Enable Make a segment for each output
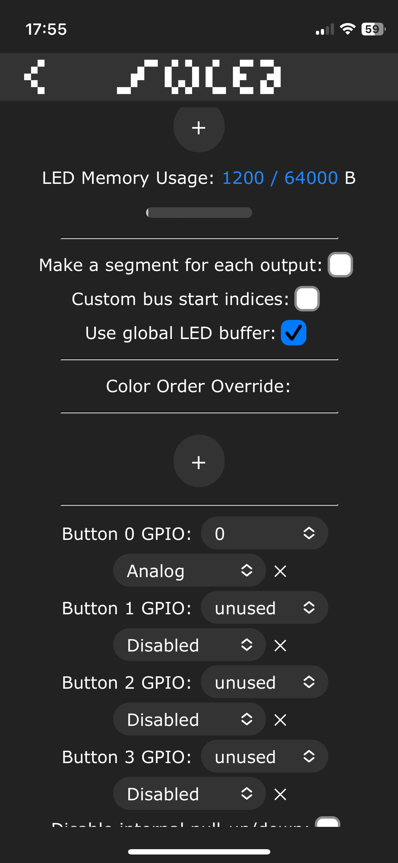Viewport: 398px width, 863px height. coord(340,265)
